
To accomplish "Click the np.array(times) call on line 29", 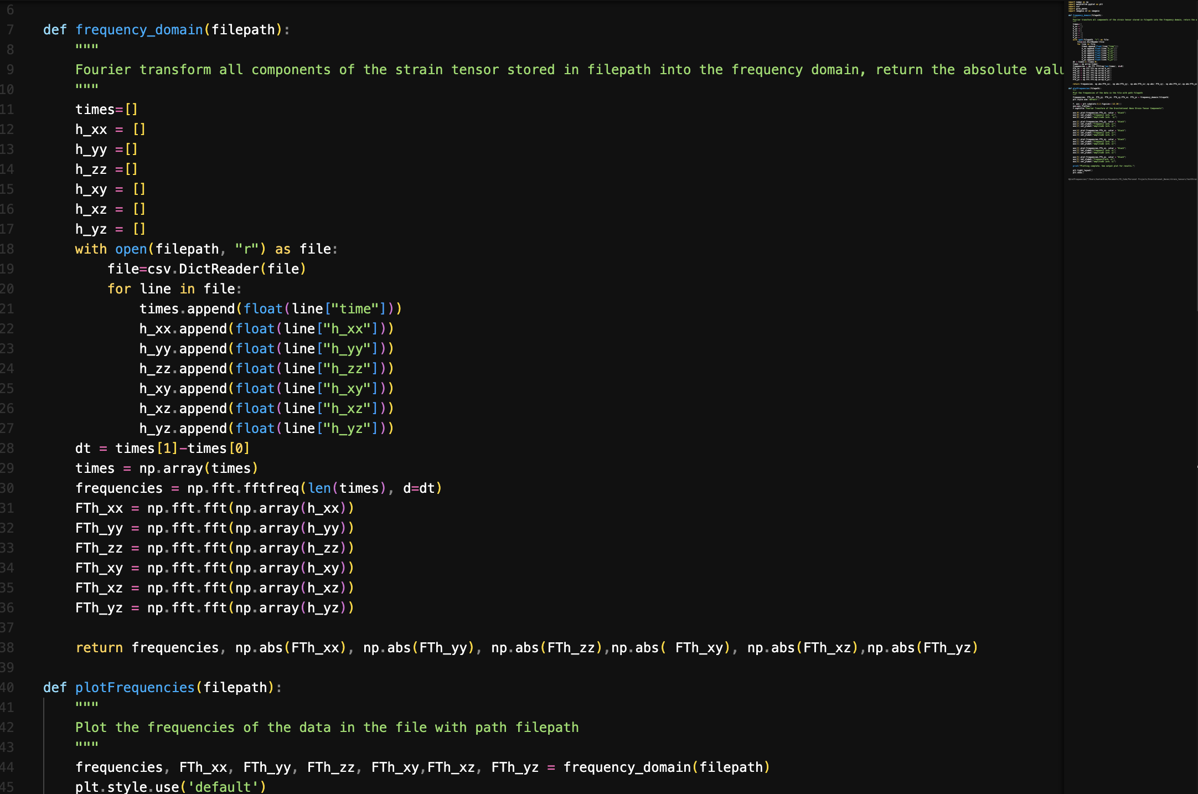I will (x=198, y=468).
